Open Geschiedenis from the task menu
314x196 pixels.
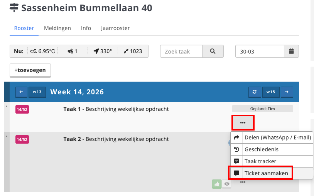tap(261, 149)
